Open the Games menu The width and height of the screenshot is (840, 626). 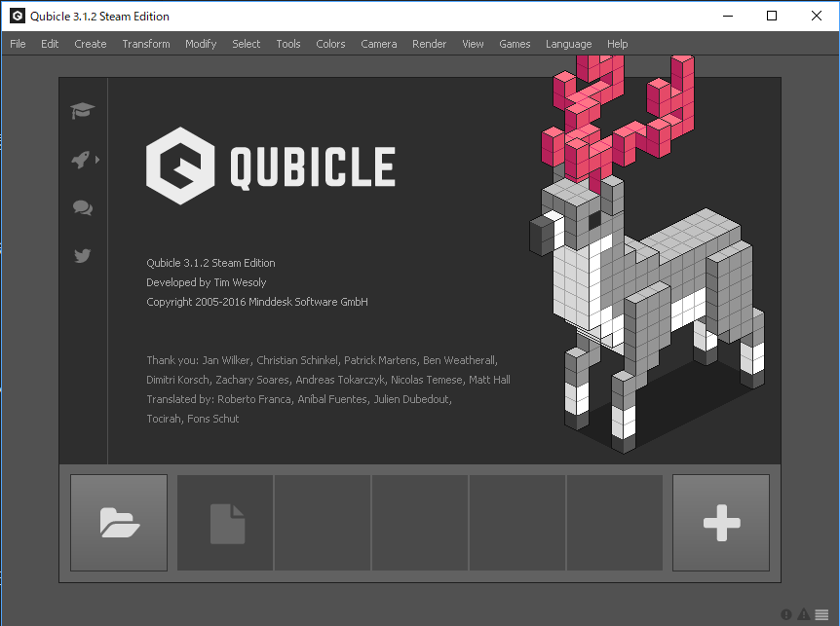pos(515,44)
